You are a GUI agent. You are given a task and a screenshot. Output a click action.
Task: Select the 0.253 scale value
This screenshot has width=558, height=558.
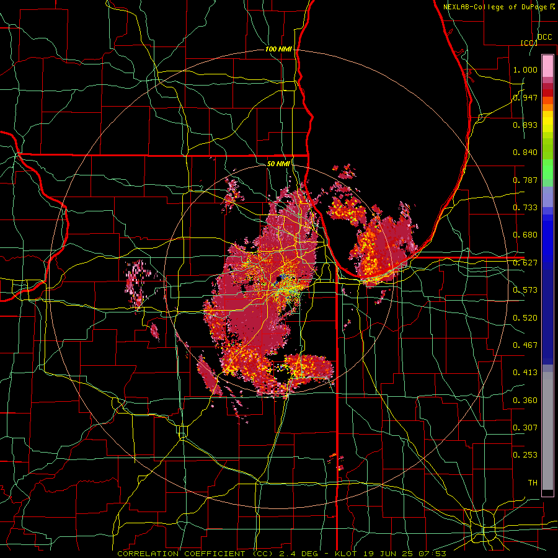coord(525,455)
